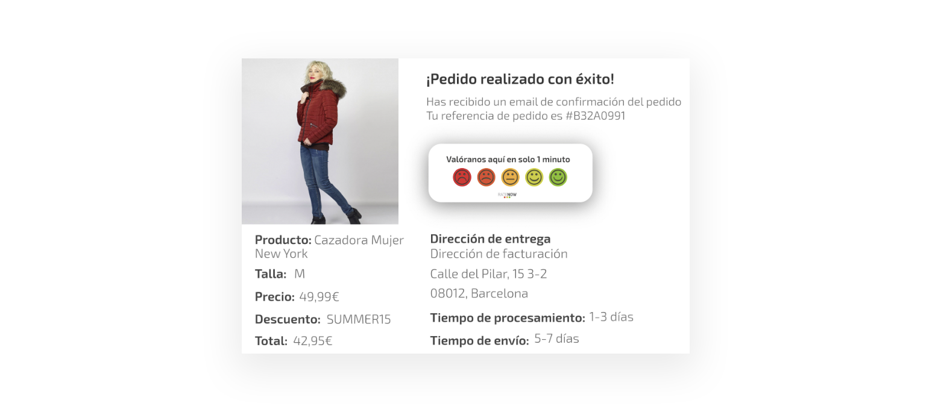This screenshot has height=412, width=932.
Task: Click the shipping time '5-7 días'
Action: [x=556, y=339]
